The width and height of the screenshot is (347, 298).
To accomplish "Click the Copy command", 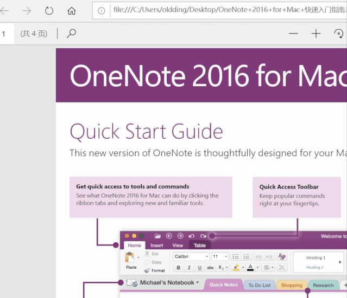I will click(x=153, y=262).
